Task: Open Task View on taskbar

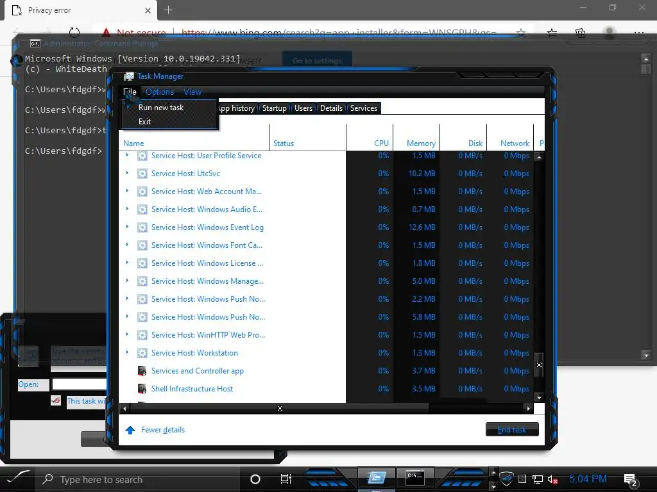Action: point(286,479)
